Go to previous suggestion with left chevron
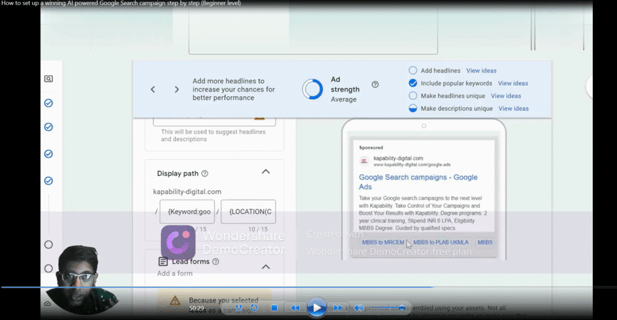This screenshot has width=617, height=320. 153,89
